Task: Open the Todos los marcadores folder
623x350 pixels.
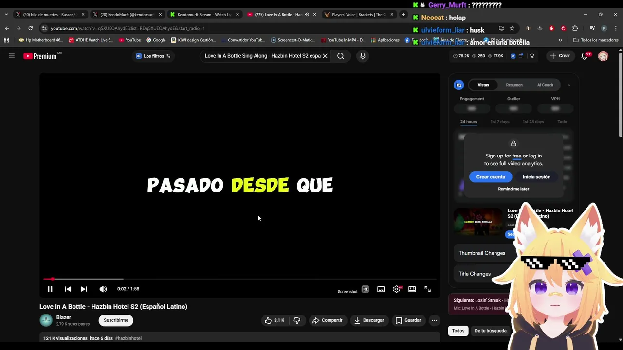Action: pos(596,40)
